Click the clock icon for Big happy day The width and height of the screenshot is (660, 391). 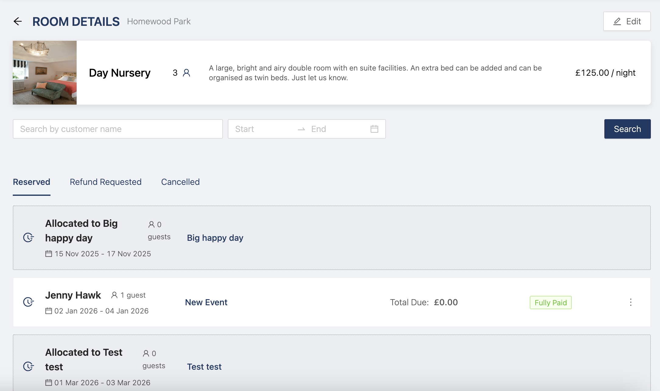tap(28, 237)
